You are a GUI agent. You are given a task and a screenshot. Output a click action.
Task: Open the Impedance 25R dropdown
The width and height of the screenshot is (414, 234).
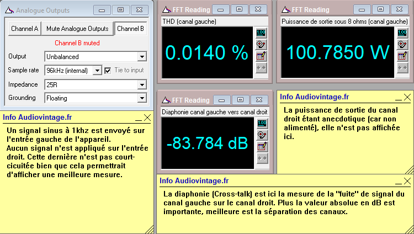142,85
